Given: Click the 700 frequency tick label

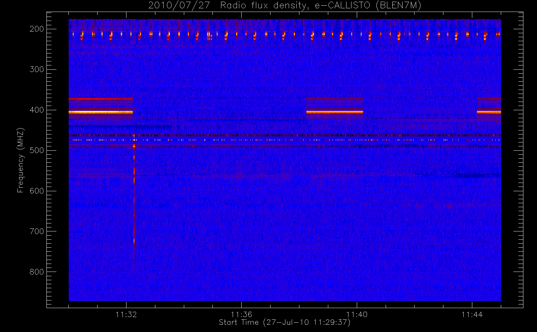Looking at the screenshot, I should [x=37, y=231].
